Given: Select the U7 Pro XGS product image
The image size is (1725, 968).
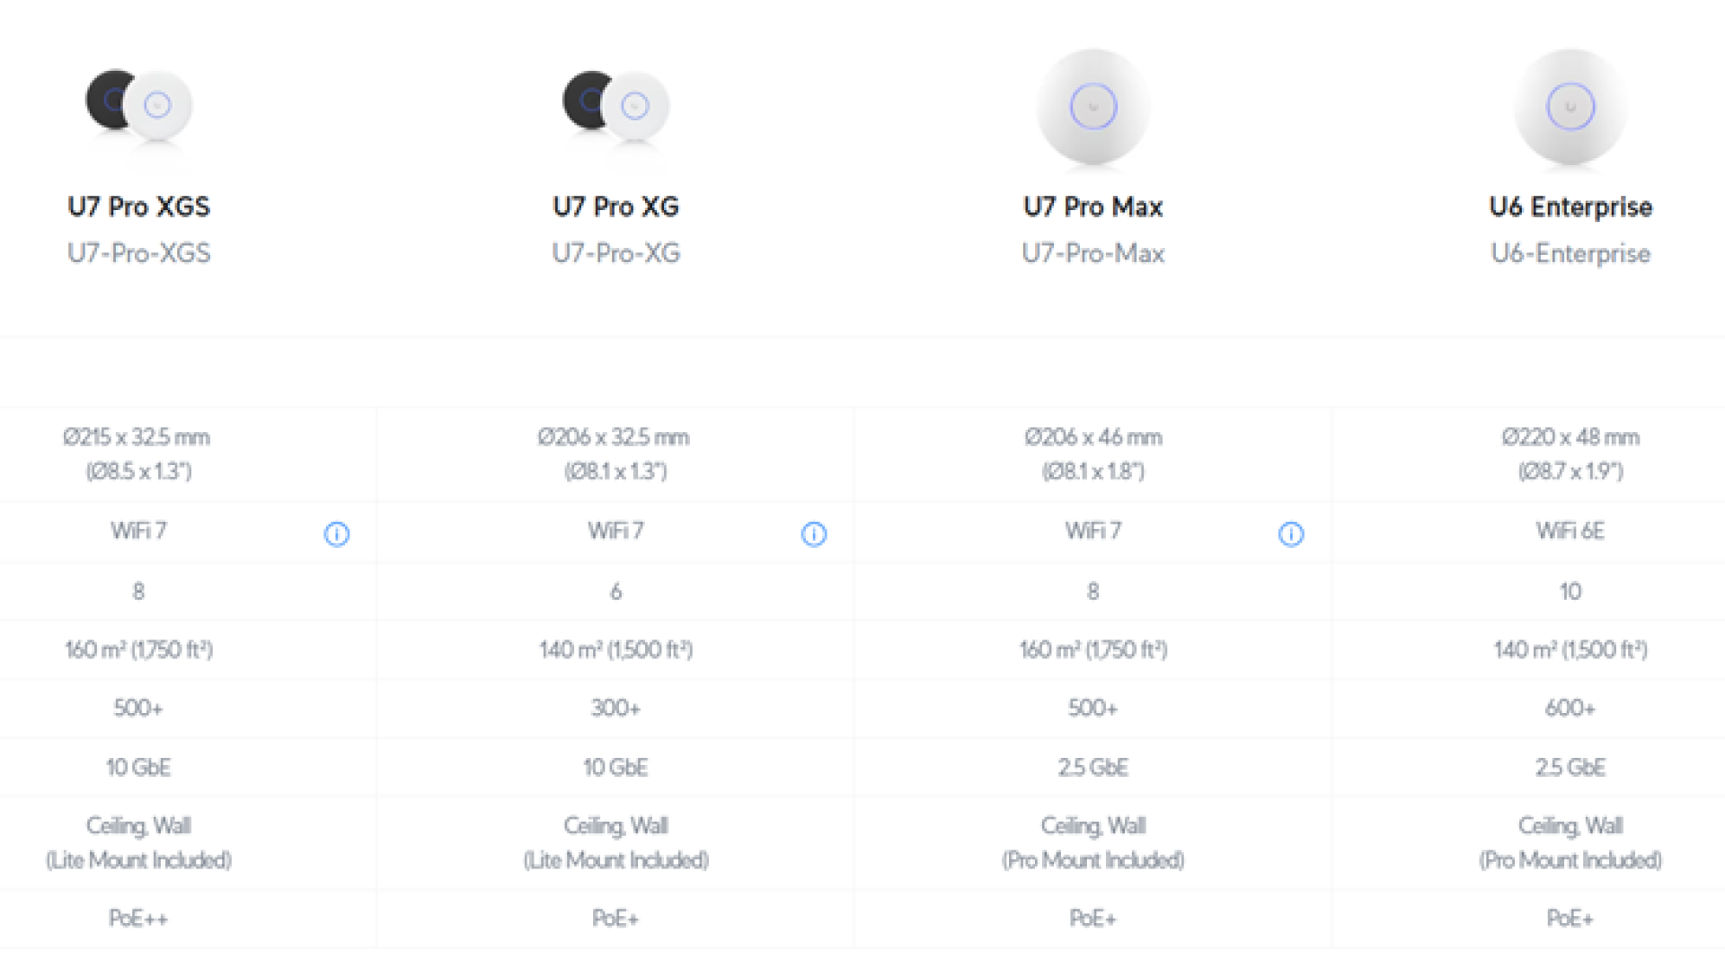Looking at the screenshot, I should [139, 105].
